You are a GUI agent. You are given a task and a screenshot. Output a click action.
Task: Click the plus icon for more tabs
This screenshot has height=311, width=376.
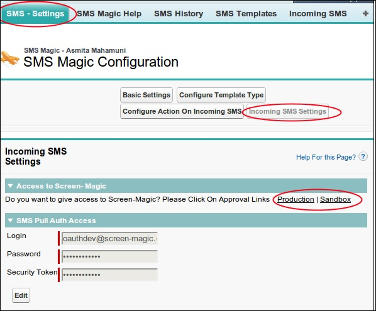(365, 14)
